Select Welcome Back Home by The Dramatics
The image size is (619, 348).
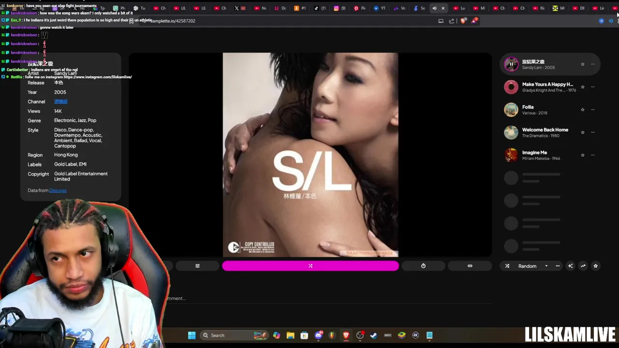click(511, 132)
